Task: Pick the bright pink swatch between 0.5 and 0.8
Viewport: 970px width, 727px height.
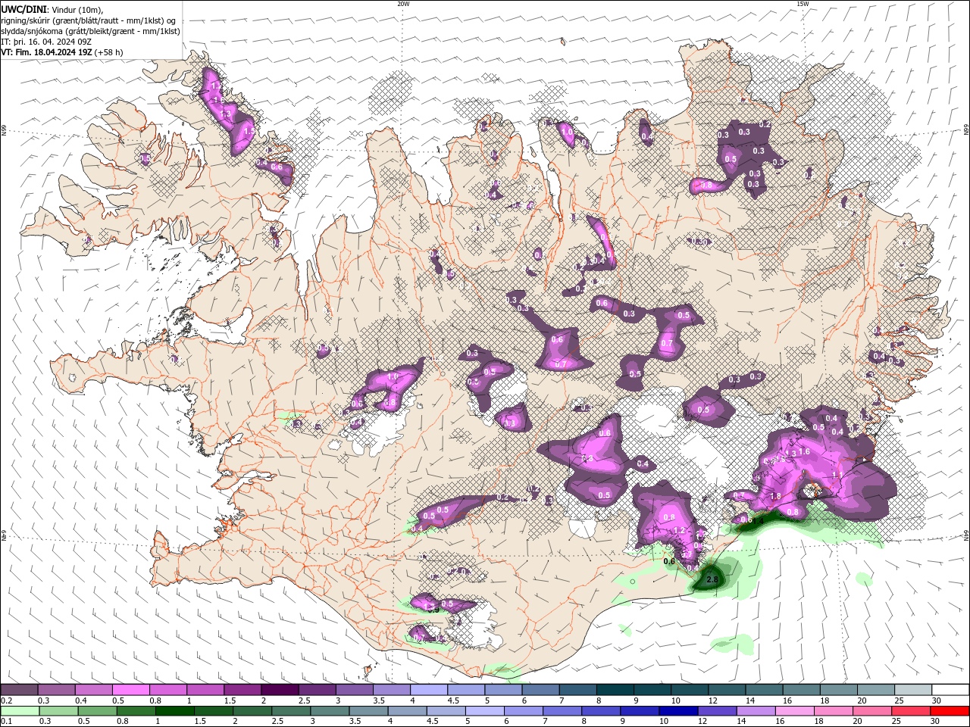Action: click(130, 690)
